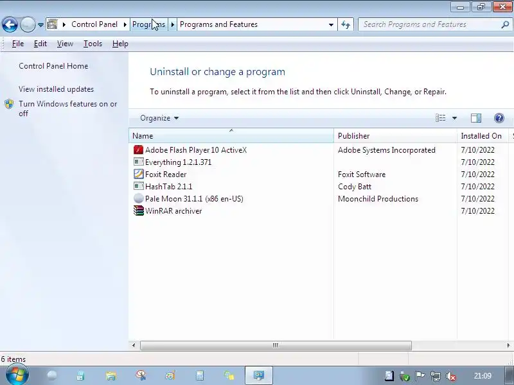Click the scrollbar right arrow

point(508,345)
